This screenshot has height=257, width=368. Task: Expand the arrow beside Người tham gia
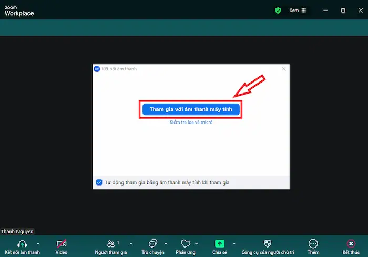pyautogui.click(x=131, y=244)
